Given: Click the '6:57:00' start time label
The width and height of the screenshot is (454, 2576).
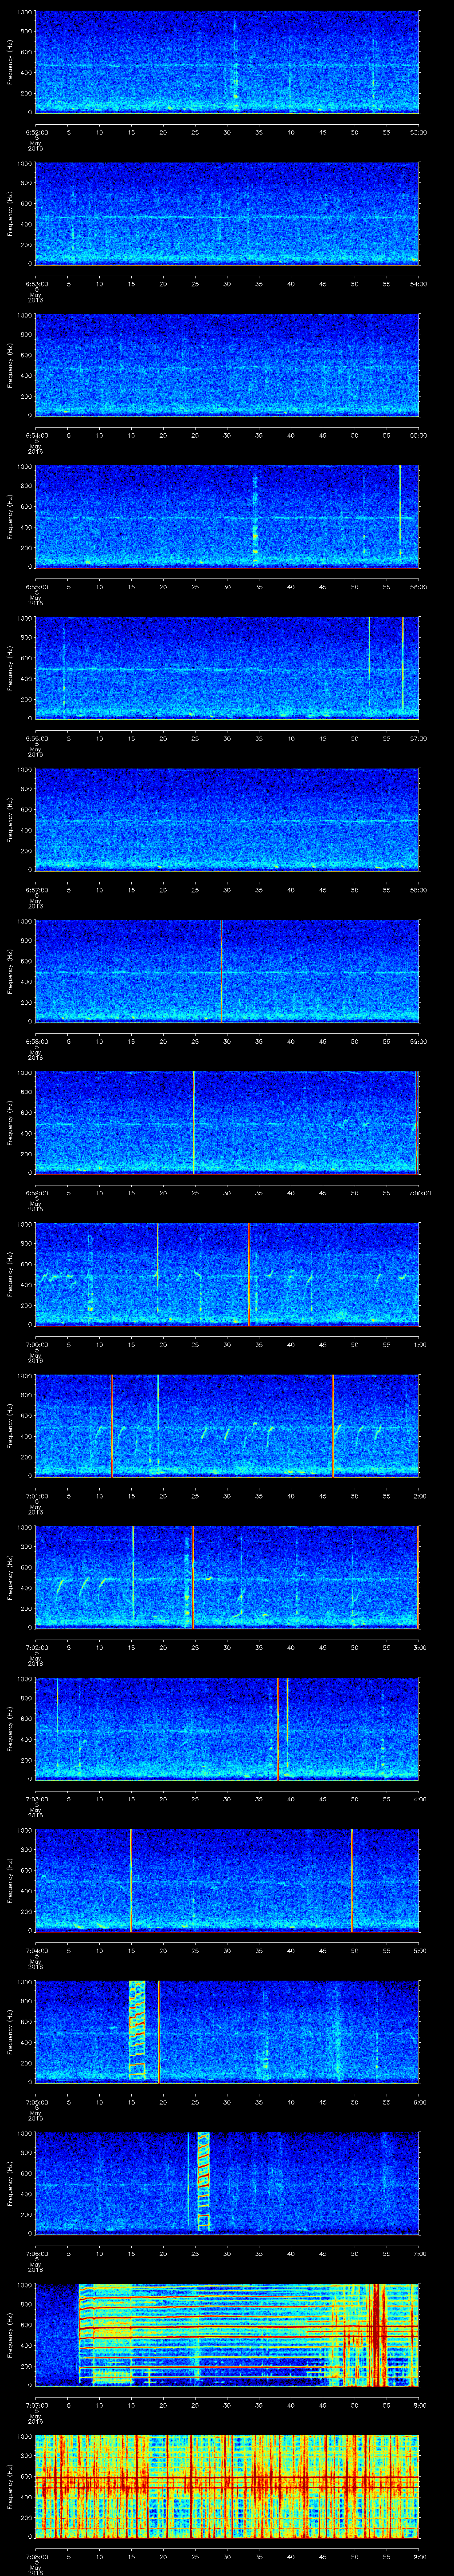Looking at the screenshot, I should pos(36,890).
